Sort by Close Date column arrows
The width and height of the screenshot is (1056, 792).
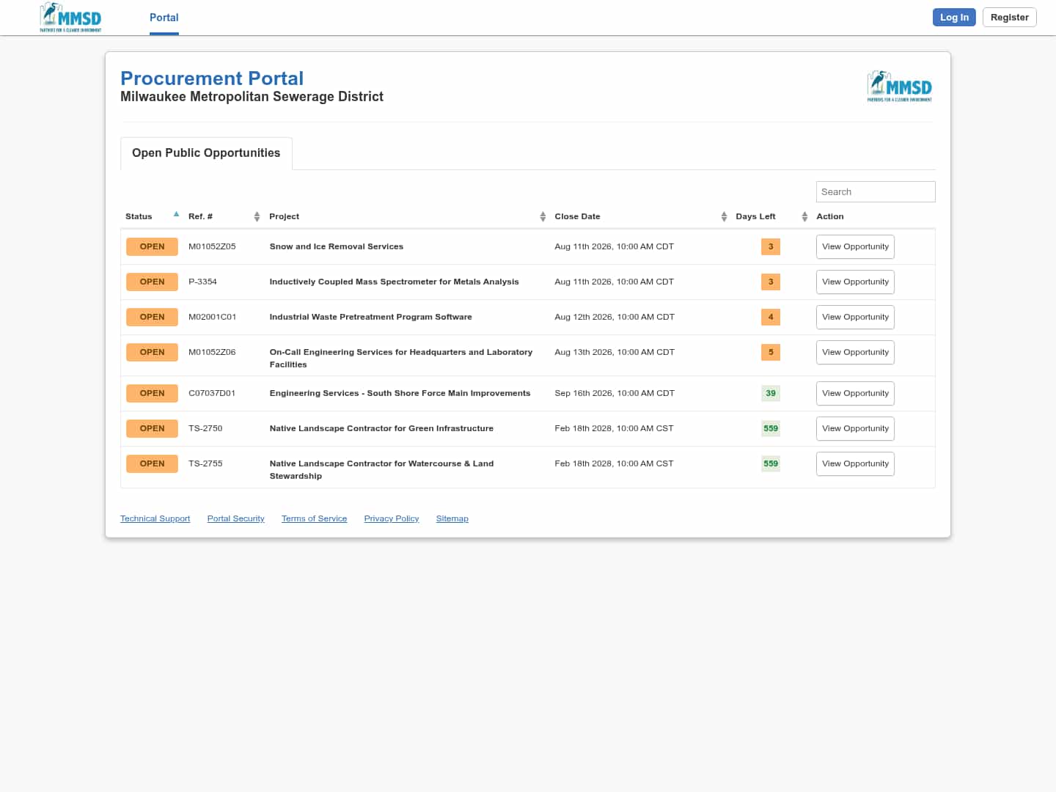724,216
